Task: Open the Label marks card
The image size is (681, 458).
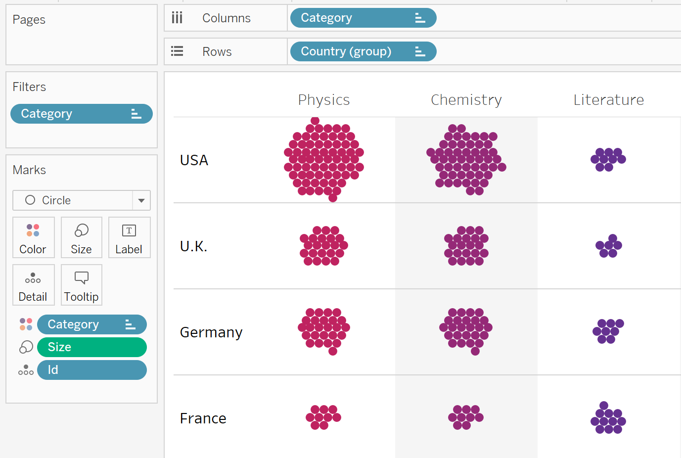Action: pos(129,238)
